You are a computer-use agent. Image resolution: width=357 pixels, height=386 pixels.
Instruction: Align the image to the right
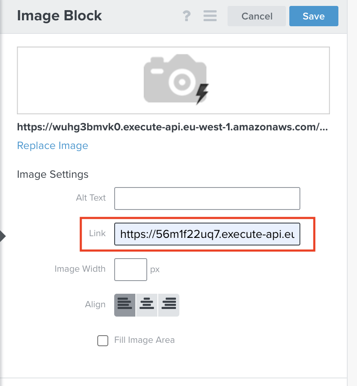point(169,305)
